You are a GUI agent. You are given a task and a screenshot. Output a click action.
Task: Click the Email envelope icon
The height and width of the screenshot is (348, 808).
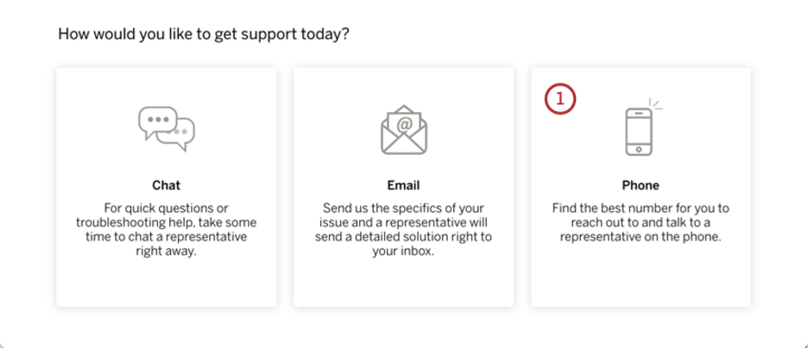click(404, 129)
